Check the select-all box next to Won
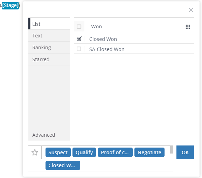Image resolution: width=202 pixels, height=178 pixels. [79, 27]
